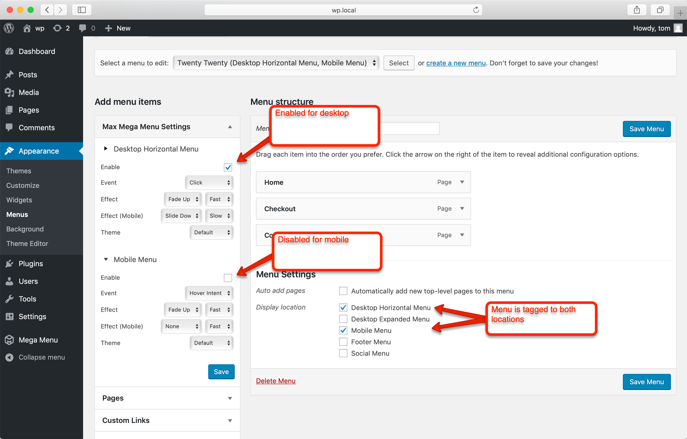Enable the Mobile Menu checkbox
Image resolution: width=687 pixels, height=439 pixels.
228,278
